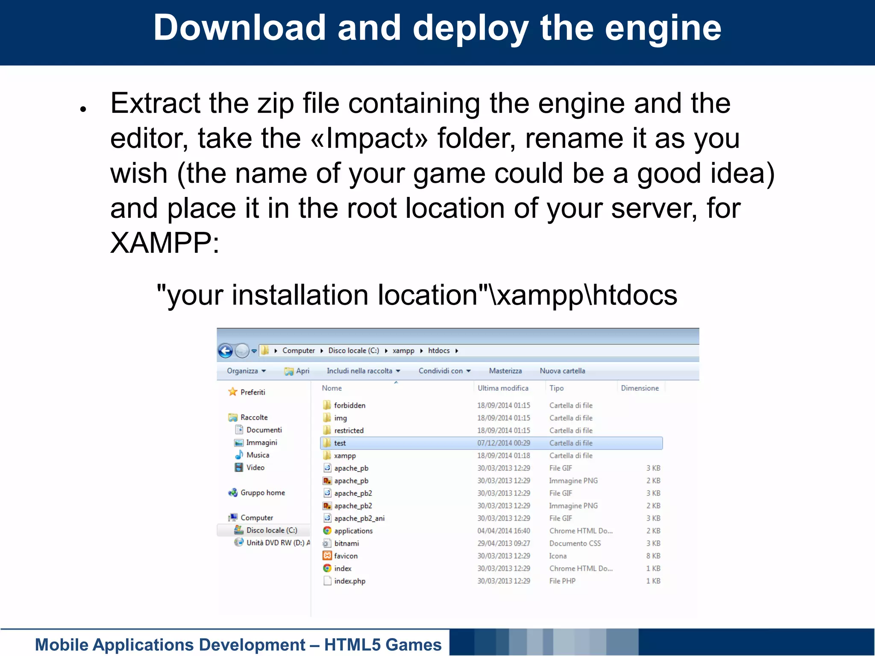This screenshot has width=875, height=656.
Task: Select Disco locale (C:) in navigation pane
Action: 272,530
